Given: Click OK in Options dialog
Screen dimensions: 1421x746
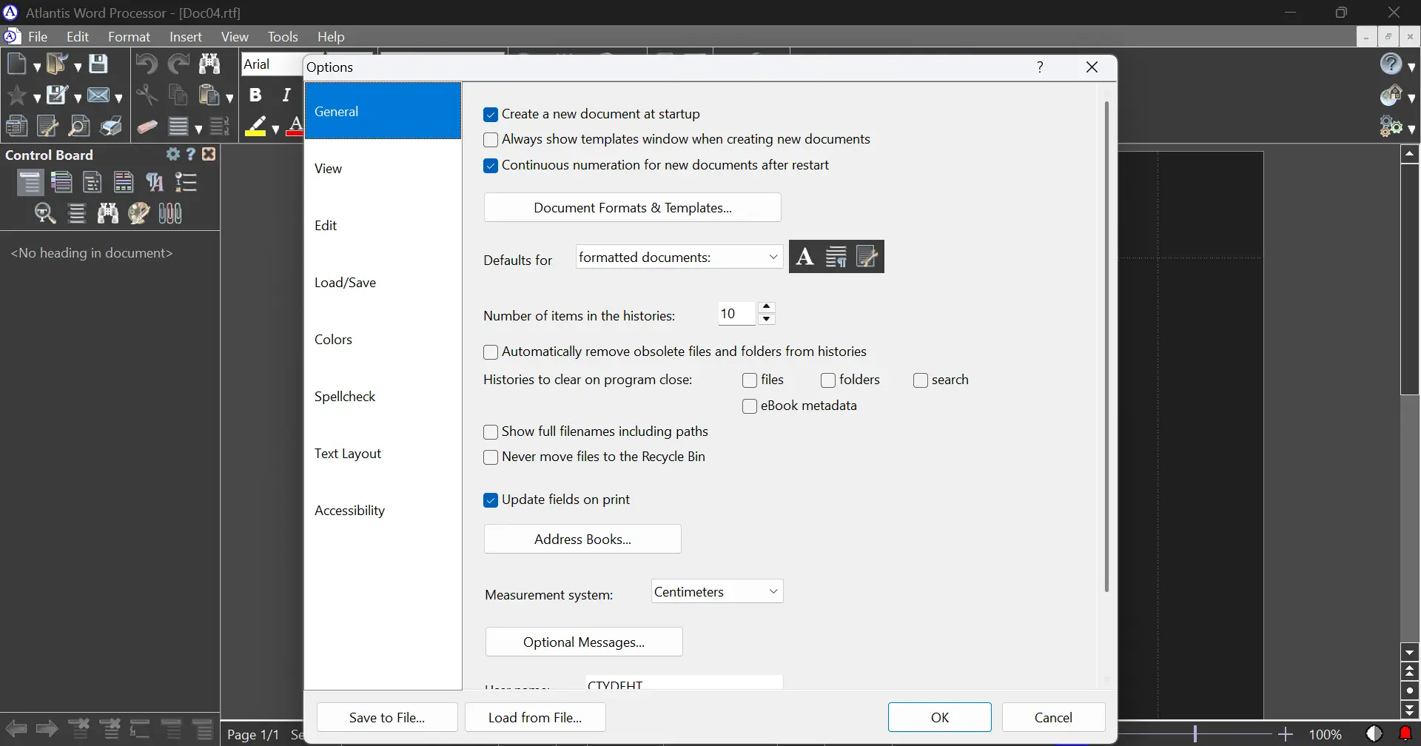Looking at the screenshot, I should tap(940, 718).
